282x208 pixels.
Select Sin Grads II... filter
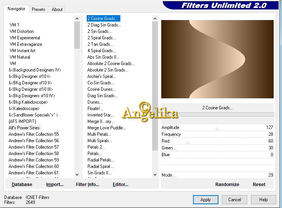[x=100, y=173]
